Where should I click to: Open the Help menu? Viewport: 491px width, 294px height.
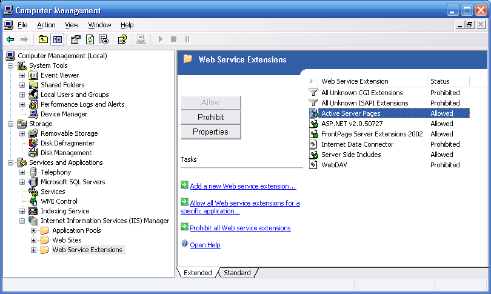127,25
